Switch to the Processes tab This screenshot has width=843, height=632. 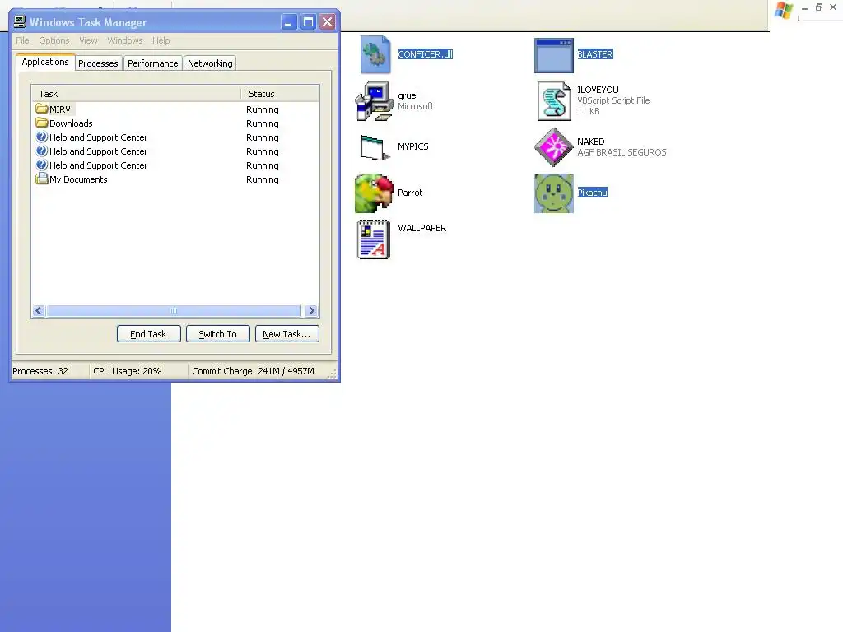pos(98,63)
